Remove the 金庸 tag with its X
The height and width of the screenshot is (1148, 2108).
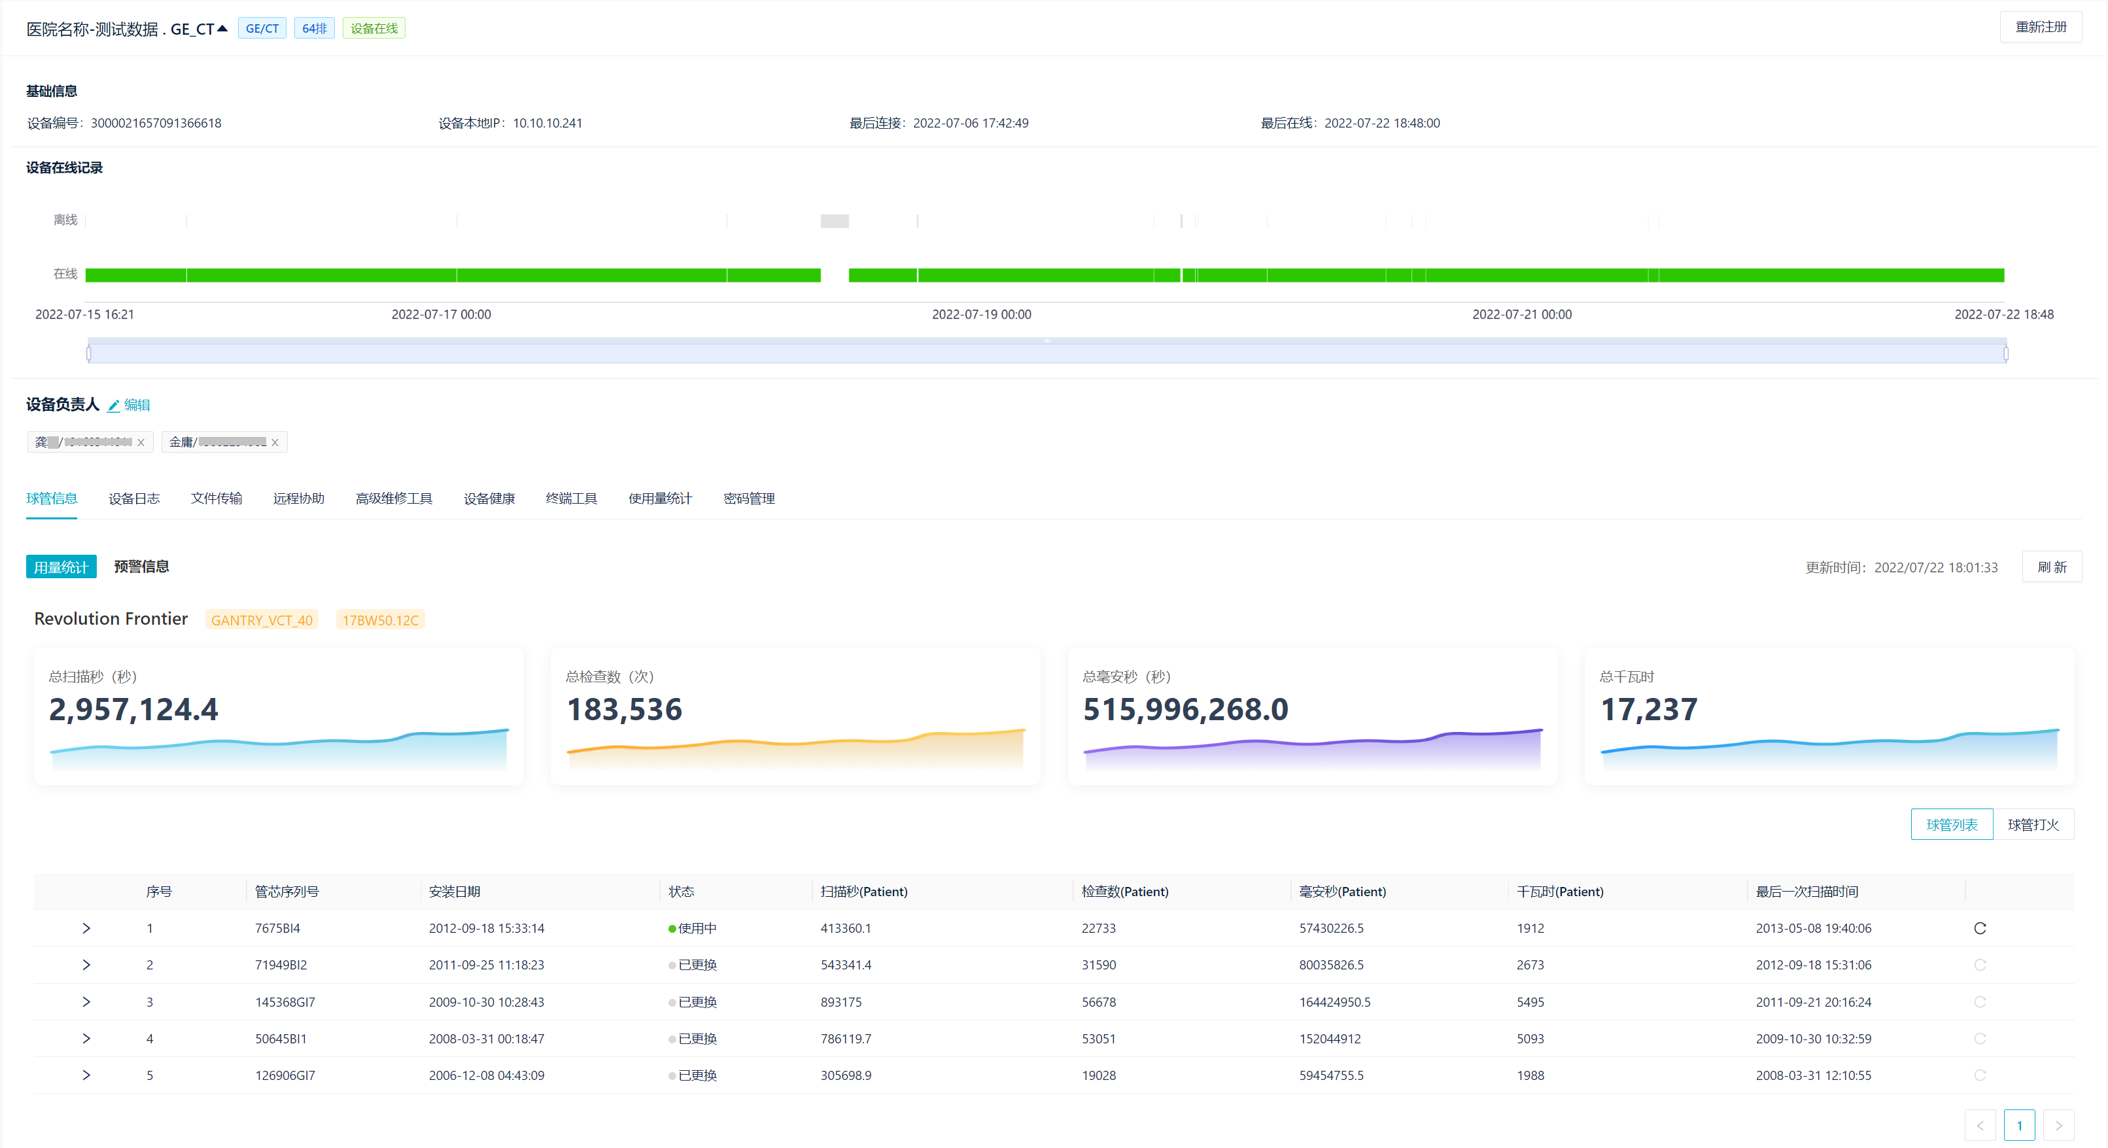(275, 443)
